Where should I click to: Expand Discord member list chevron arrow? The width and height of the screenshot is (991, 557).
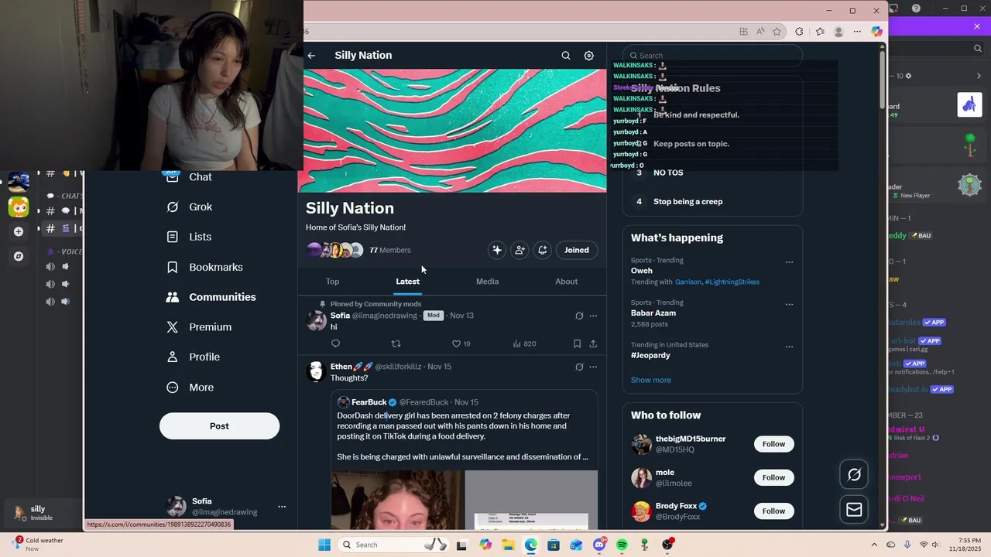click(x=979, y=76)
